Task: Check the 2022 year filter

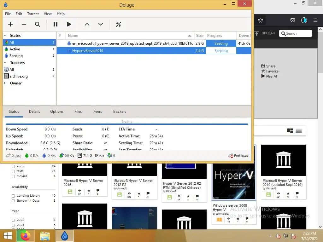Action: click(13, 220)
